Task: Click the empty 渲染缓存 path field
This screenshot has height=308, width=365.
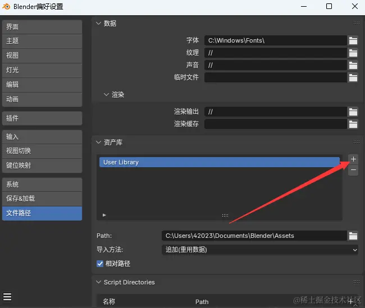Action: (x=276, y=124)
